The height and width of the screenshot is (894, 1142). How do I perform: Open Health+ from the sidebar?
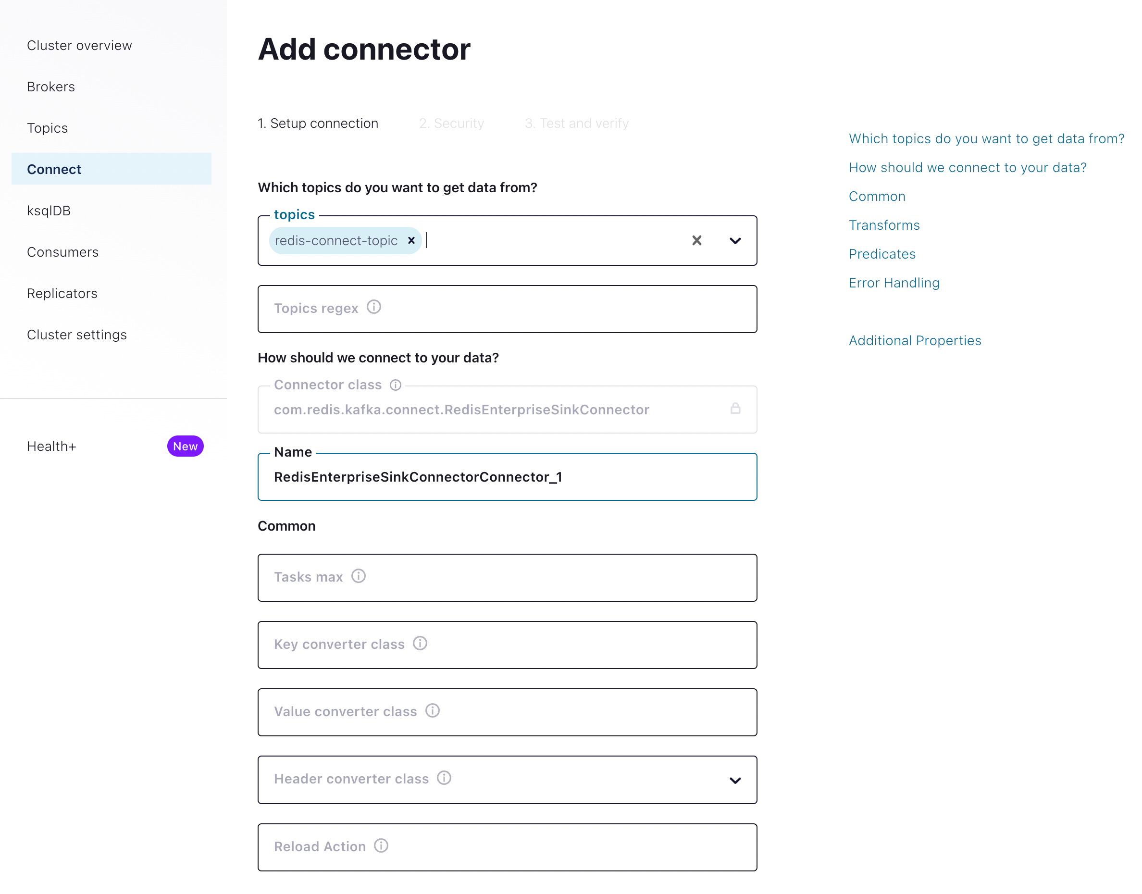pos(51,447)
